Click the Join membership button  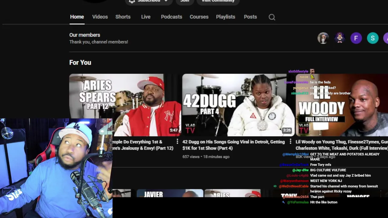[185, 2]
